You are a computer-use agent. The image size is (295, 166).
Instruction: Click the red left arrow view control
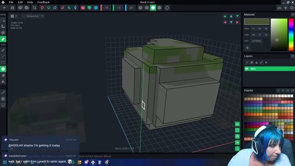[x=225, y=23]
